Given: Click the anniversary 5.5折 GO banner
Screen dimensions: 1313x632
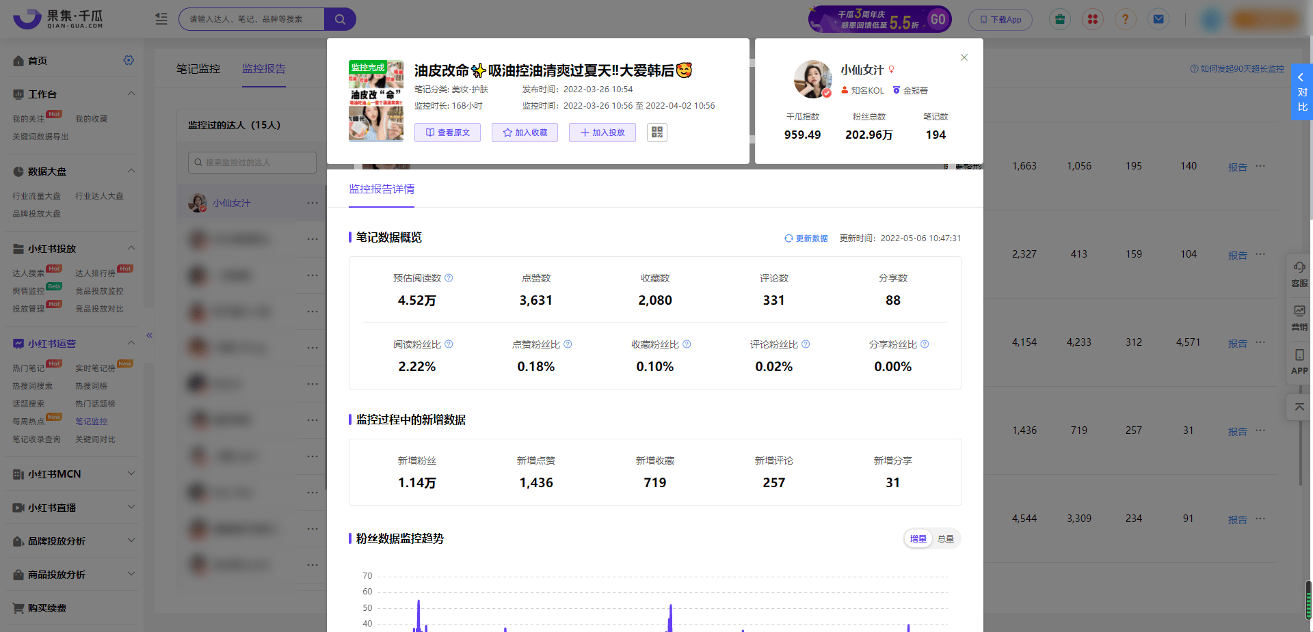Looking at the screenshot, I should point(879,19).
